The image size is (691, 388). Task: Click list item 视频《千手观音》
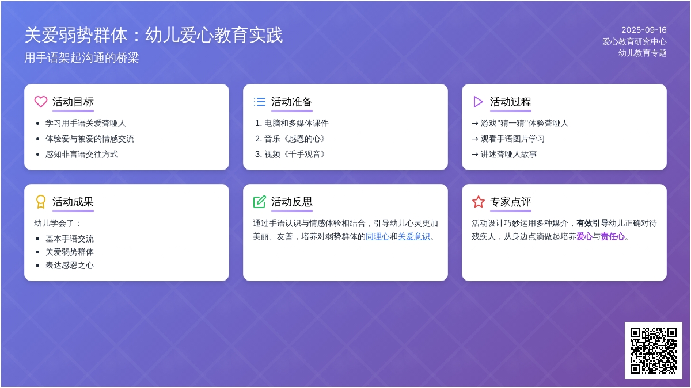[295, 154]
